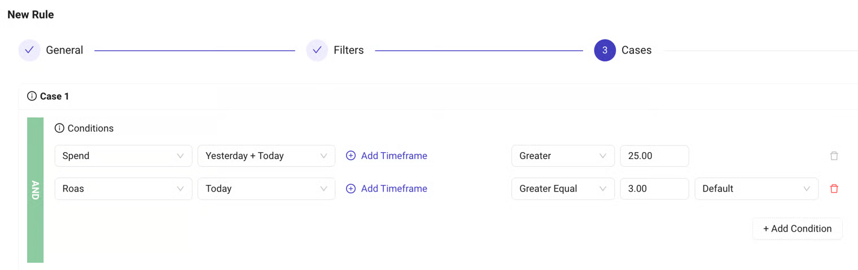858x270 pixels.
Task: Go to the General step
Action: 64,50
